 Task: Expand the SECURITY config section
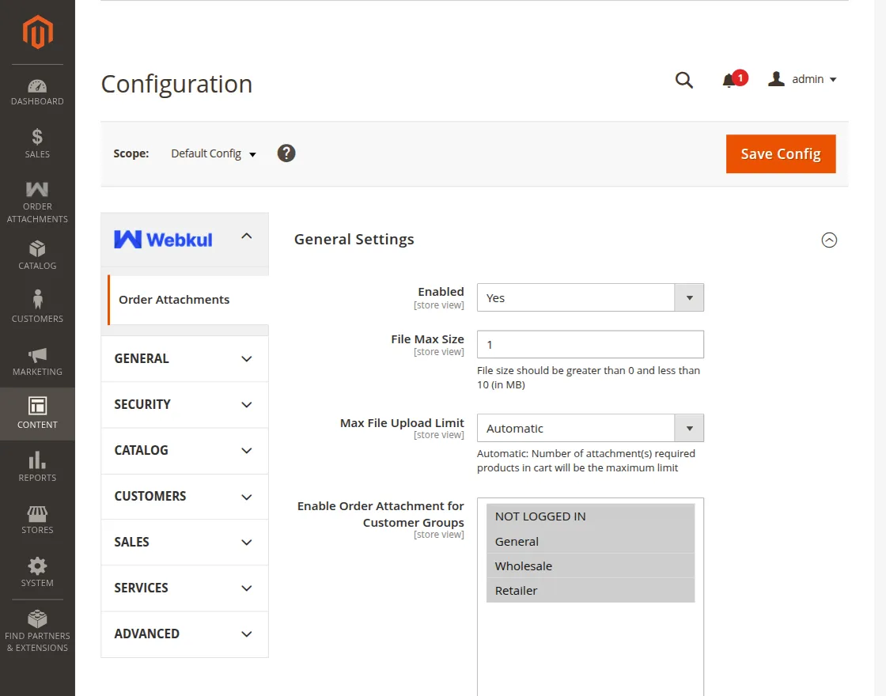tap(185, 404)
